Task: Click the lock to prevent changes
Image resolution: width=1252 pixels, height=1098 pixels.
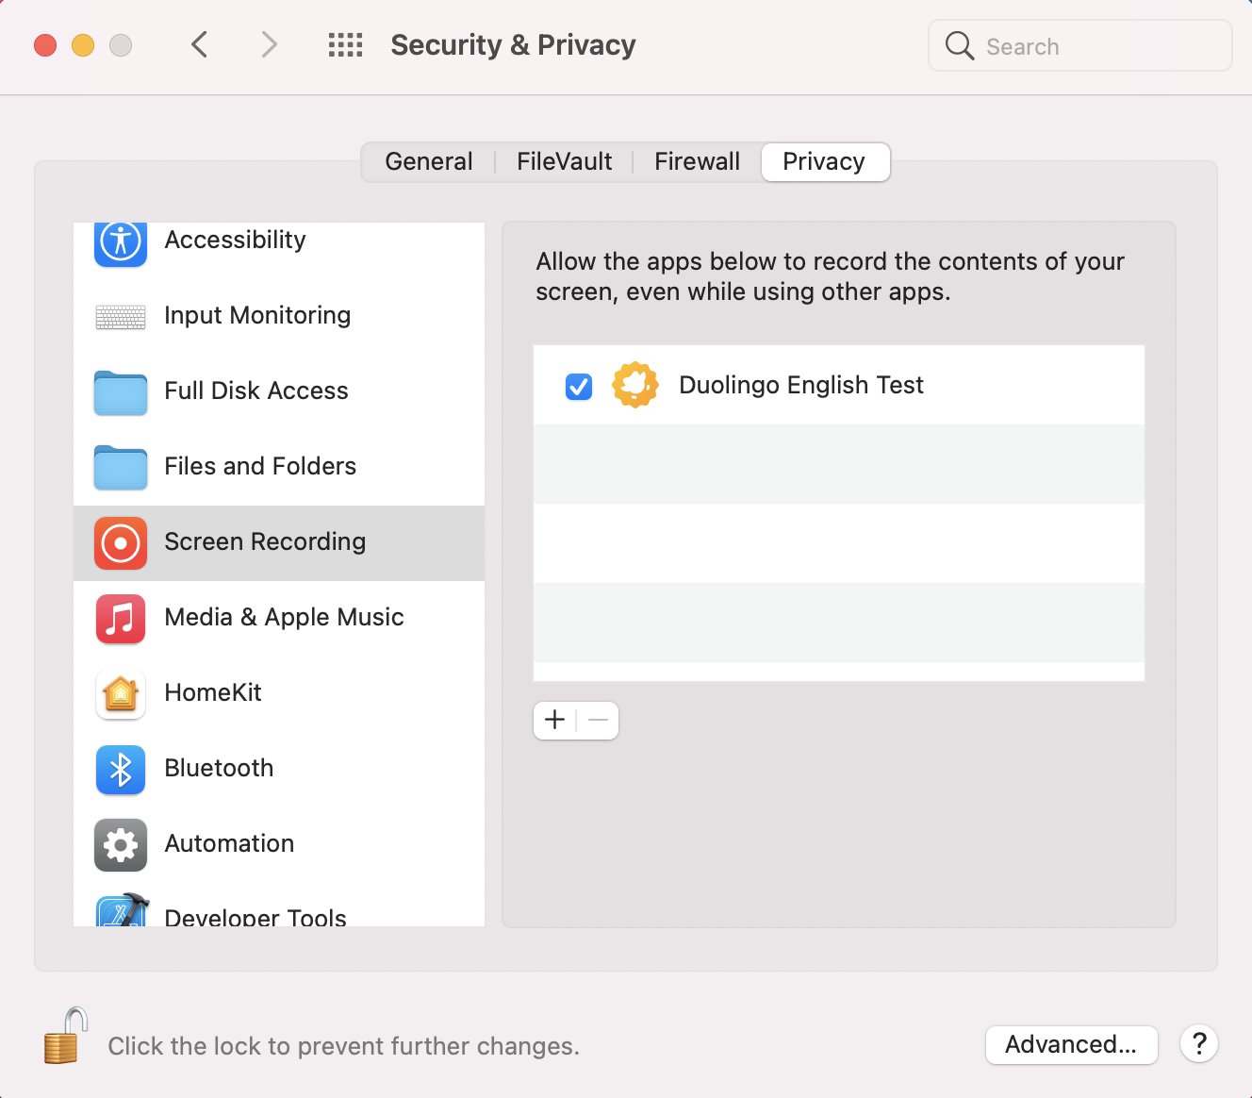Action: [x=66, y=1036]
